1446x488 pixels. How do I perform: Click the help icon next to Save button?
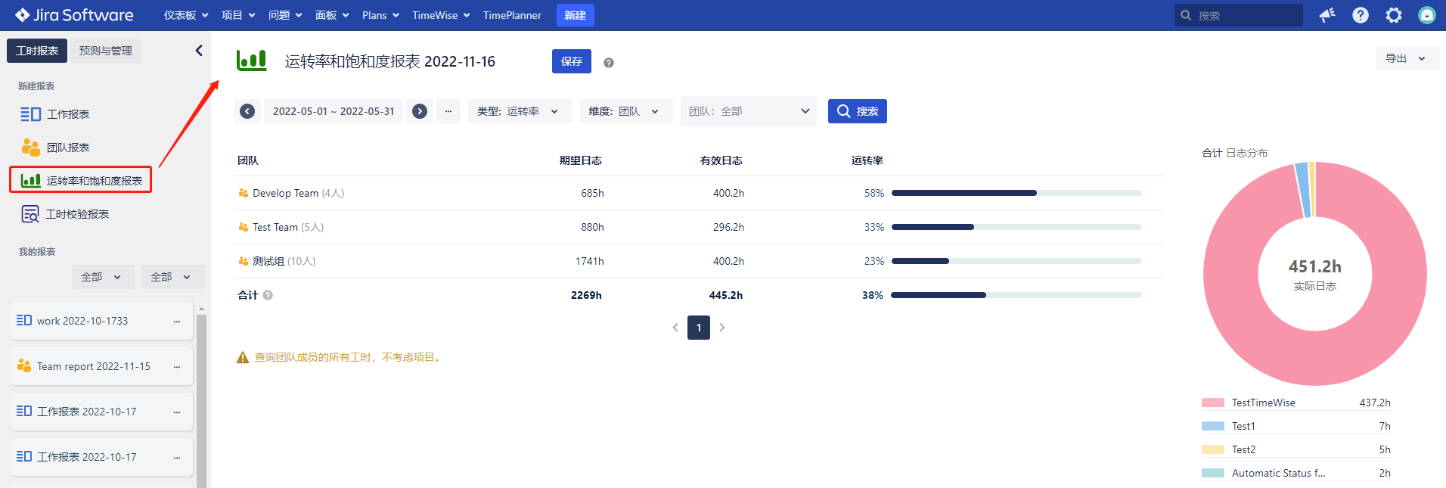click(x=608, y=63)
